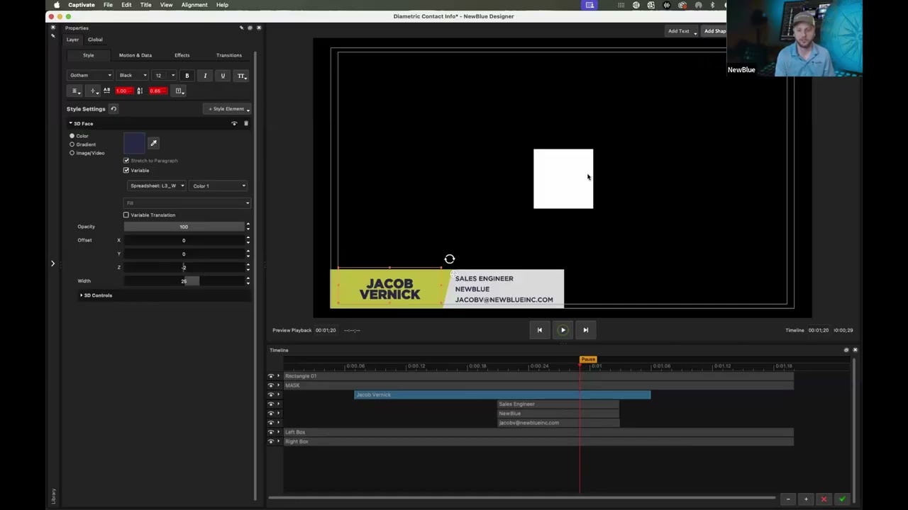Select the Sales Engineer timeline clip
This screenshot has height=510, width=908.
coord(558,404)
